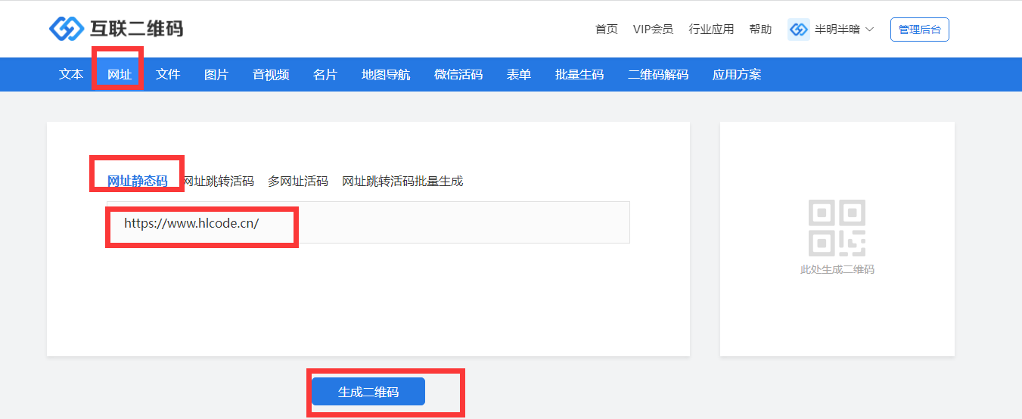This screenshot has height=419, width=1022.
Task: Focus the URL input with https://www.hlcode.cn/
Action: click(x=368, y=222)
